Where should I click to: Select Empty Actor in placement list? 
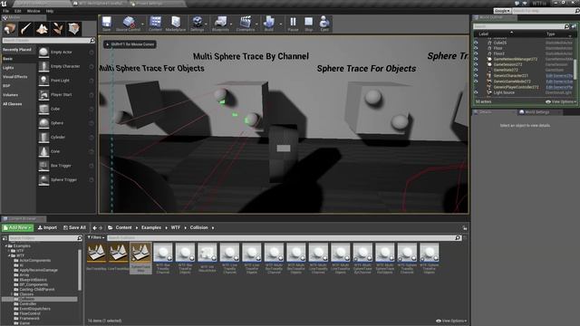pyautogui.click(x=66, y=53)
